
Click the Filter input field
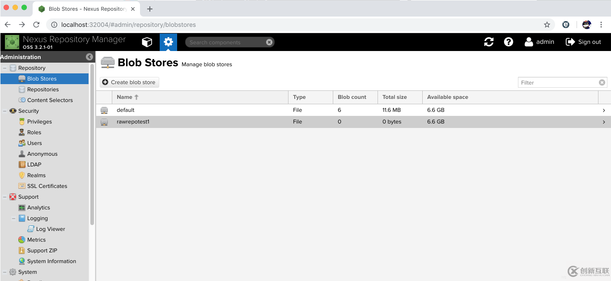[558, 82]
